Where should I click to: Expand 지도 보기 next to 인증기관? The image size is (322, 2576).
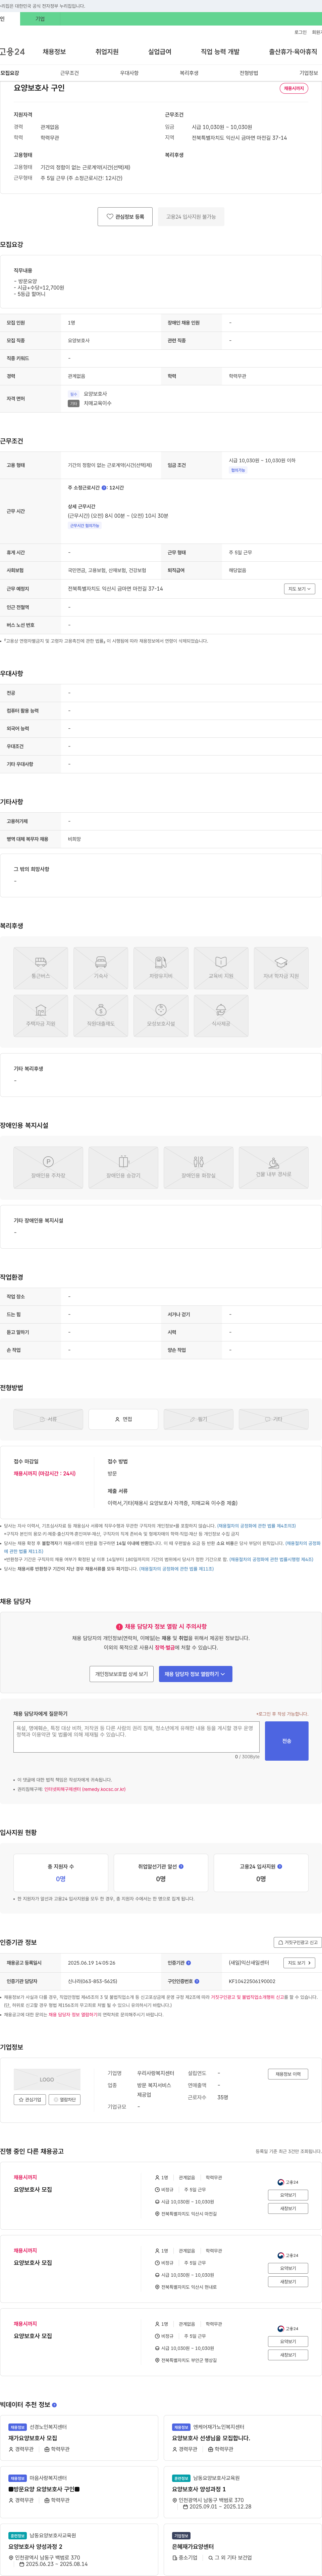coord(299,1963)
